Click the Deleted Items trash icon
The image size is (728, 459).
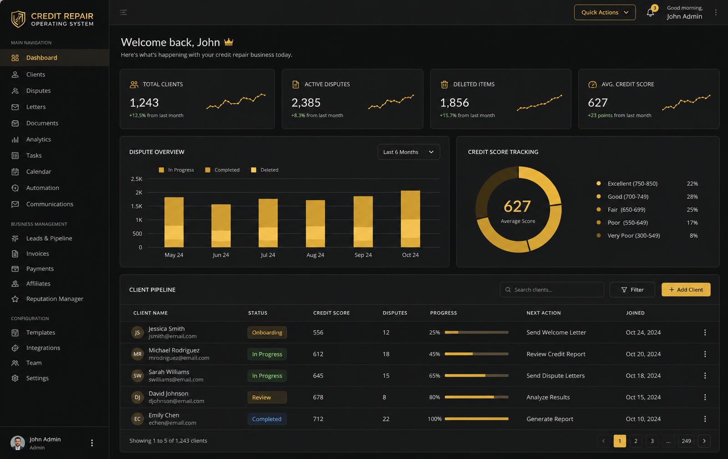click(444, 84)
